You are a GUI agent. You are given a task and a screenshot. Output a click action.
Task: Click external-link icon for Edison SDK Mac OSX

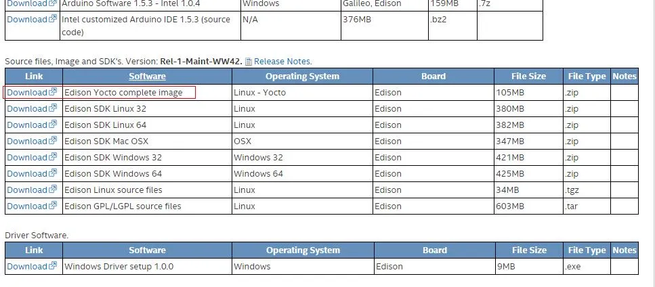53,141
